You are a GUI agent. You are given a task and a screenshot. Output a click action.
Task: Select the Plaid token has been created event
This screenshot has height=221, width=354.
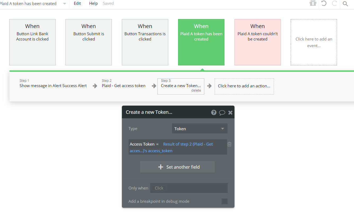point(201,42)
